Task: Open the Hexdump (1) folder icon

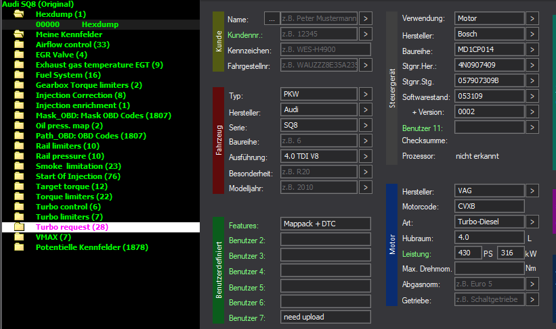Action: tap(19, 14)
